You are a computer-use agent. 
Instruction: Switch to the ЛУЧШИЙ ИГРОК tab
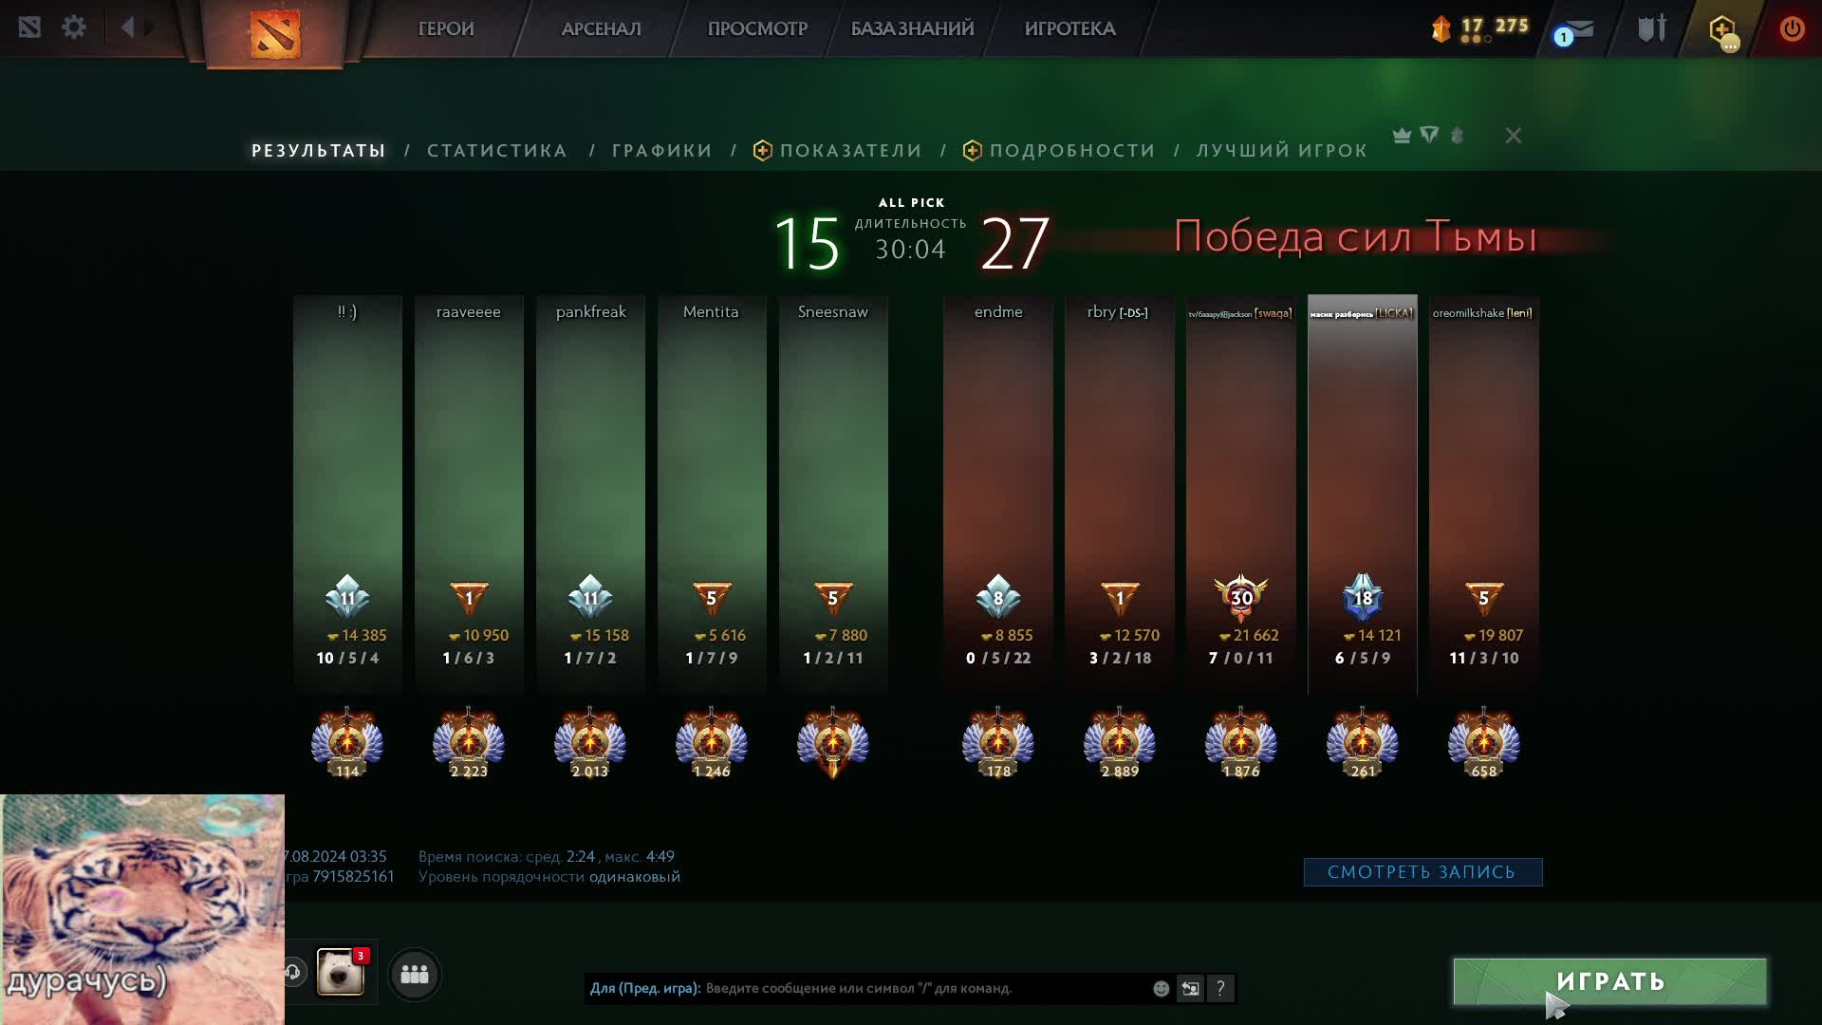pos(1282,150)
